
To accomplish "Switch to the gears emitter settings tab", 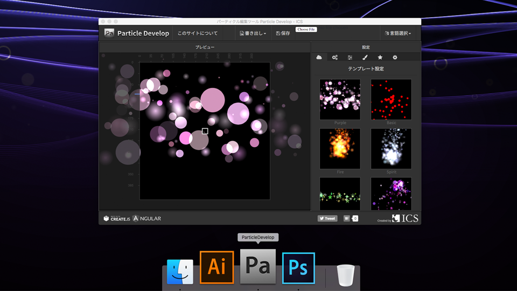I will 334,57.
